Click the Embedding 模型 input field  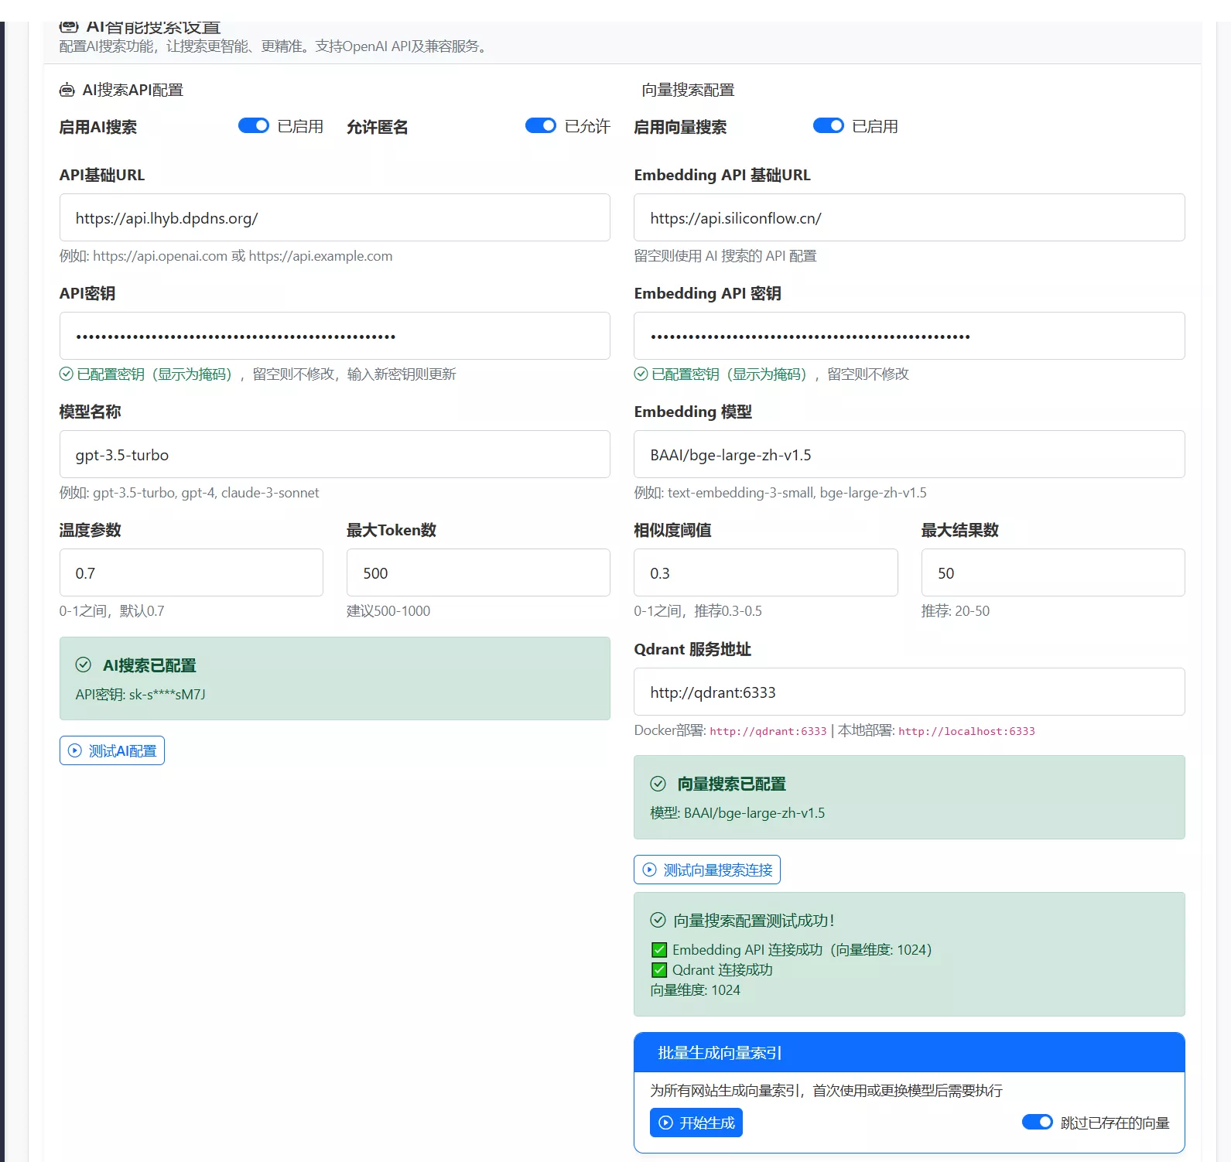click(x=909, y=454)
